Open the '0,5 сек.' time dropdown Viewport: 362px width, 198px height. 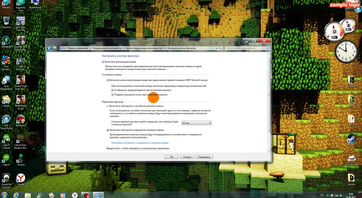tap(197, 123)
